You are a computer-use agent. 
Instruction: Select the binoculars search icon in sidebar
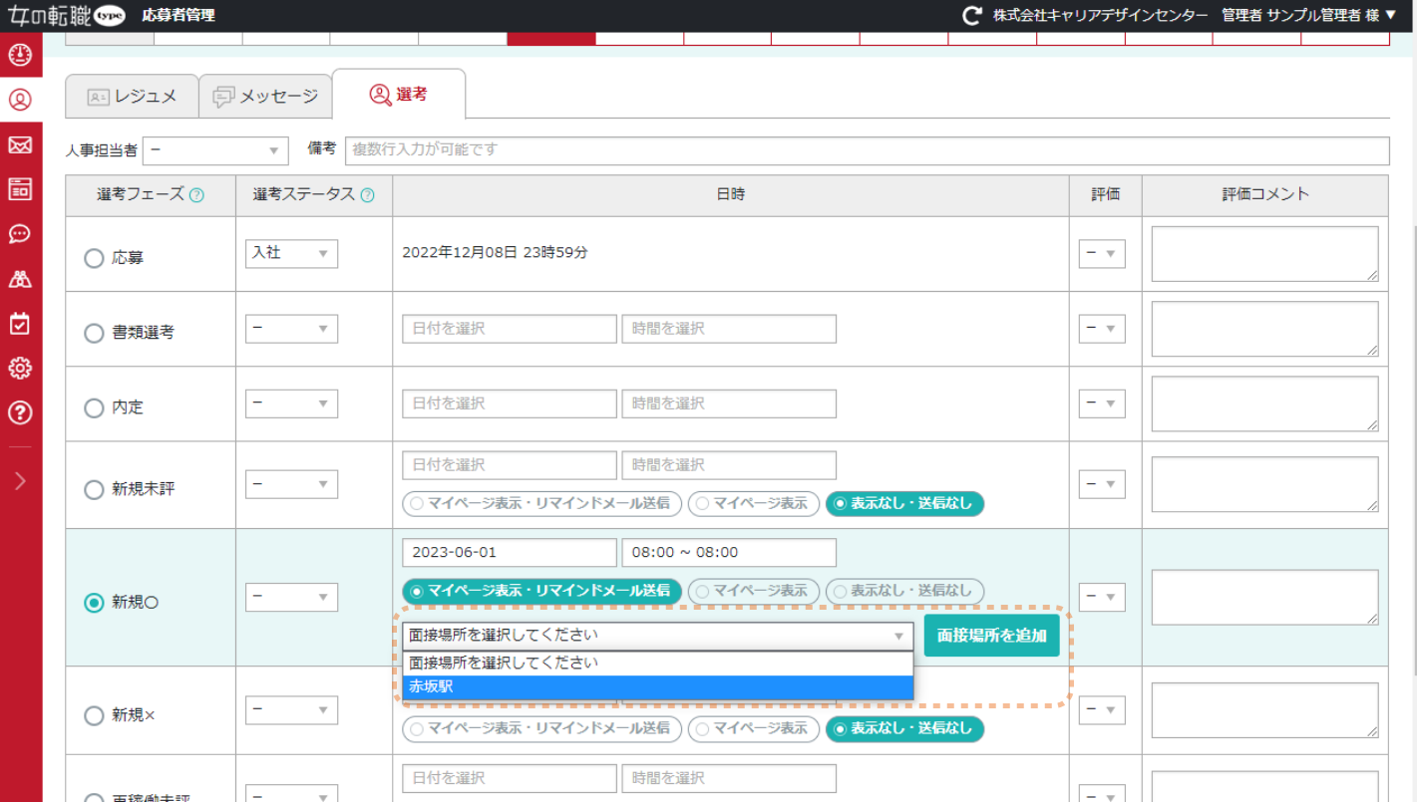pos(18,280)
